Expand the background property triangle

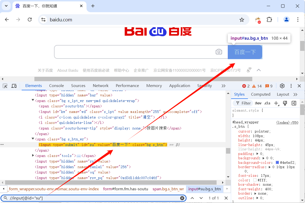click(263, 158)
